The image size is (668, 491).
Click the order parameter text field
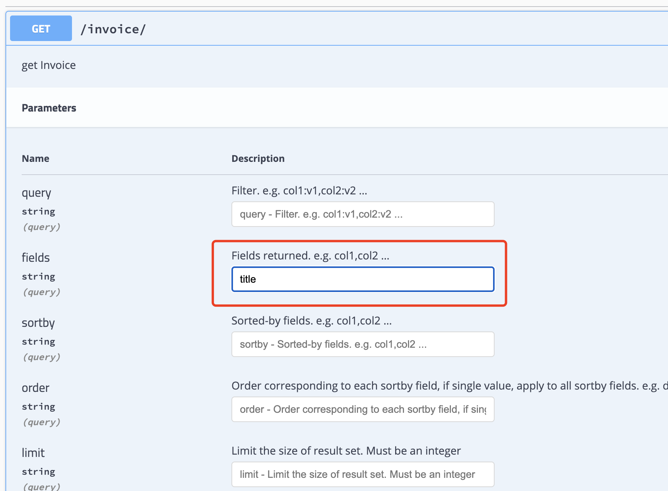[362, 409]
